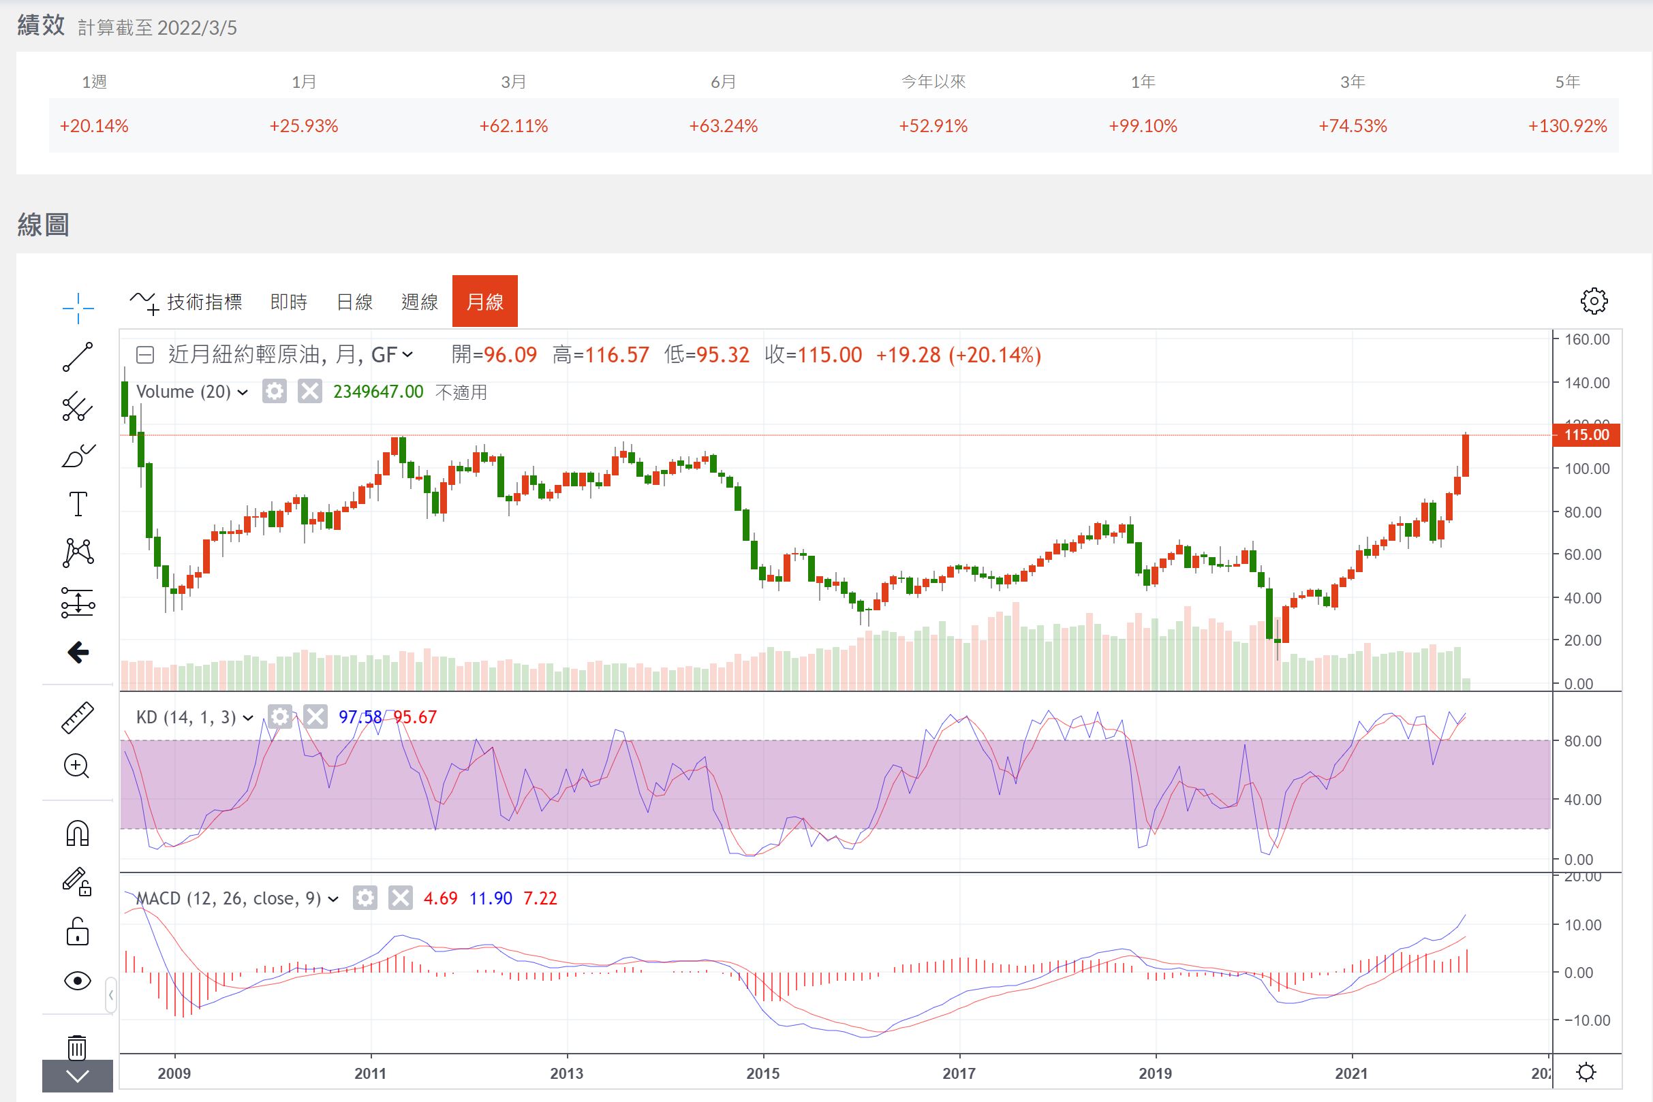Switch to the 日線 daily chart tab

click(354, 302)
